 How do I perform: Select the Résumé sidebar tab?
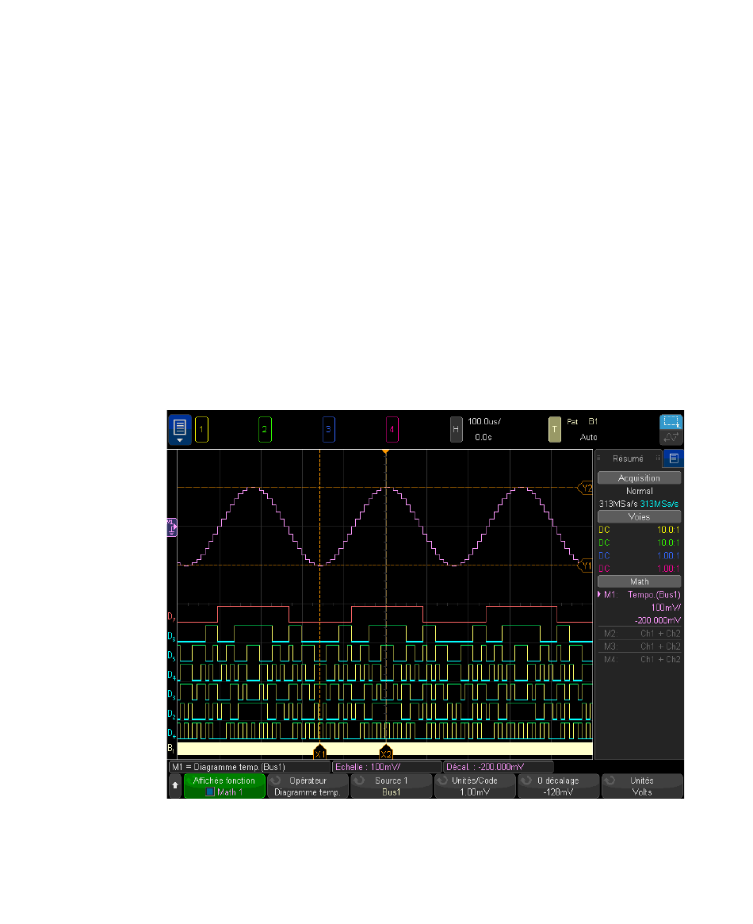[629, 458]
